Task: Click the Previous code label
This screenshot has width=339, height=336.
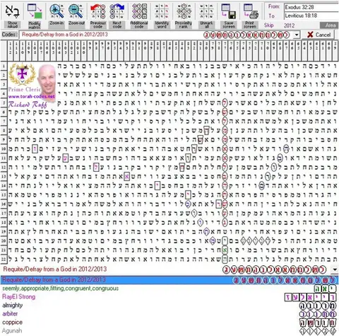Action: (x=98, y=25)
